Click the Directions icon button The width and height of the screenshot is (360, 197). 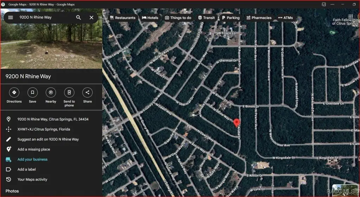pos(14,93)
